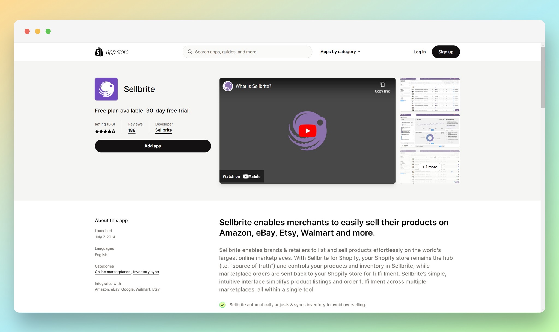The width and height of the screenshot is (559, 332).
Task: Click the Sellbrite app icon
Action: click(x=106, y=89)
